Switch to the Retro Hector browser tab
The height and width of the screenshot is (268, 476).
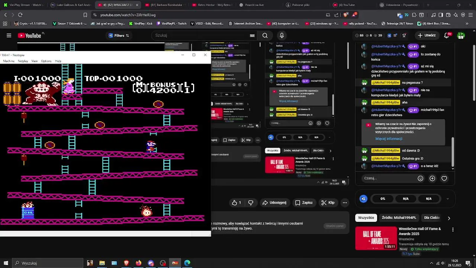(212, 5)
